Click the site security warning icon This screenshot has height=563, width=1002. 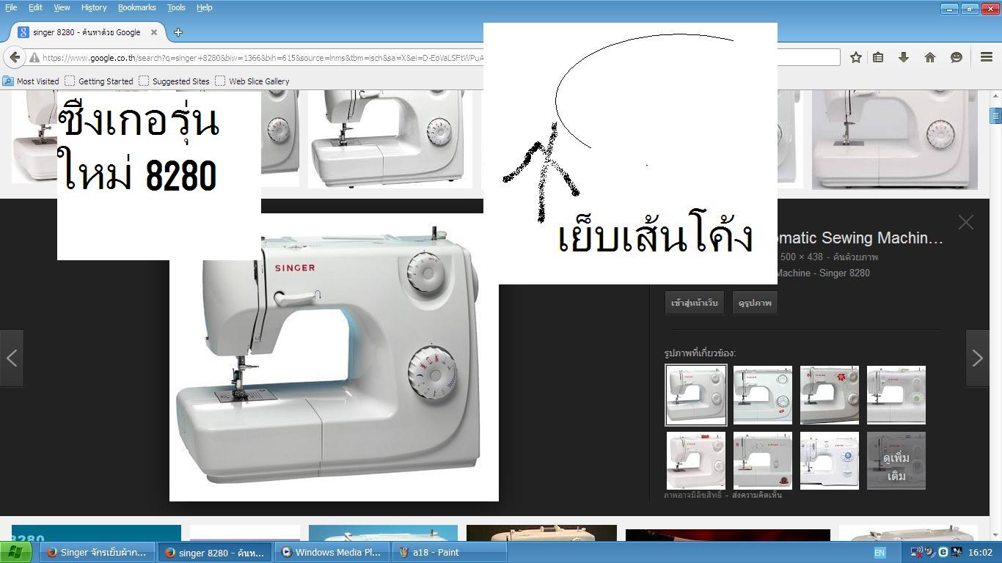(x=34, y=57)
